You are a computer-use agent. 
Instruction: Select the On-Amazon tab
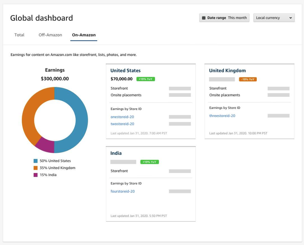click(84, 35)
